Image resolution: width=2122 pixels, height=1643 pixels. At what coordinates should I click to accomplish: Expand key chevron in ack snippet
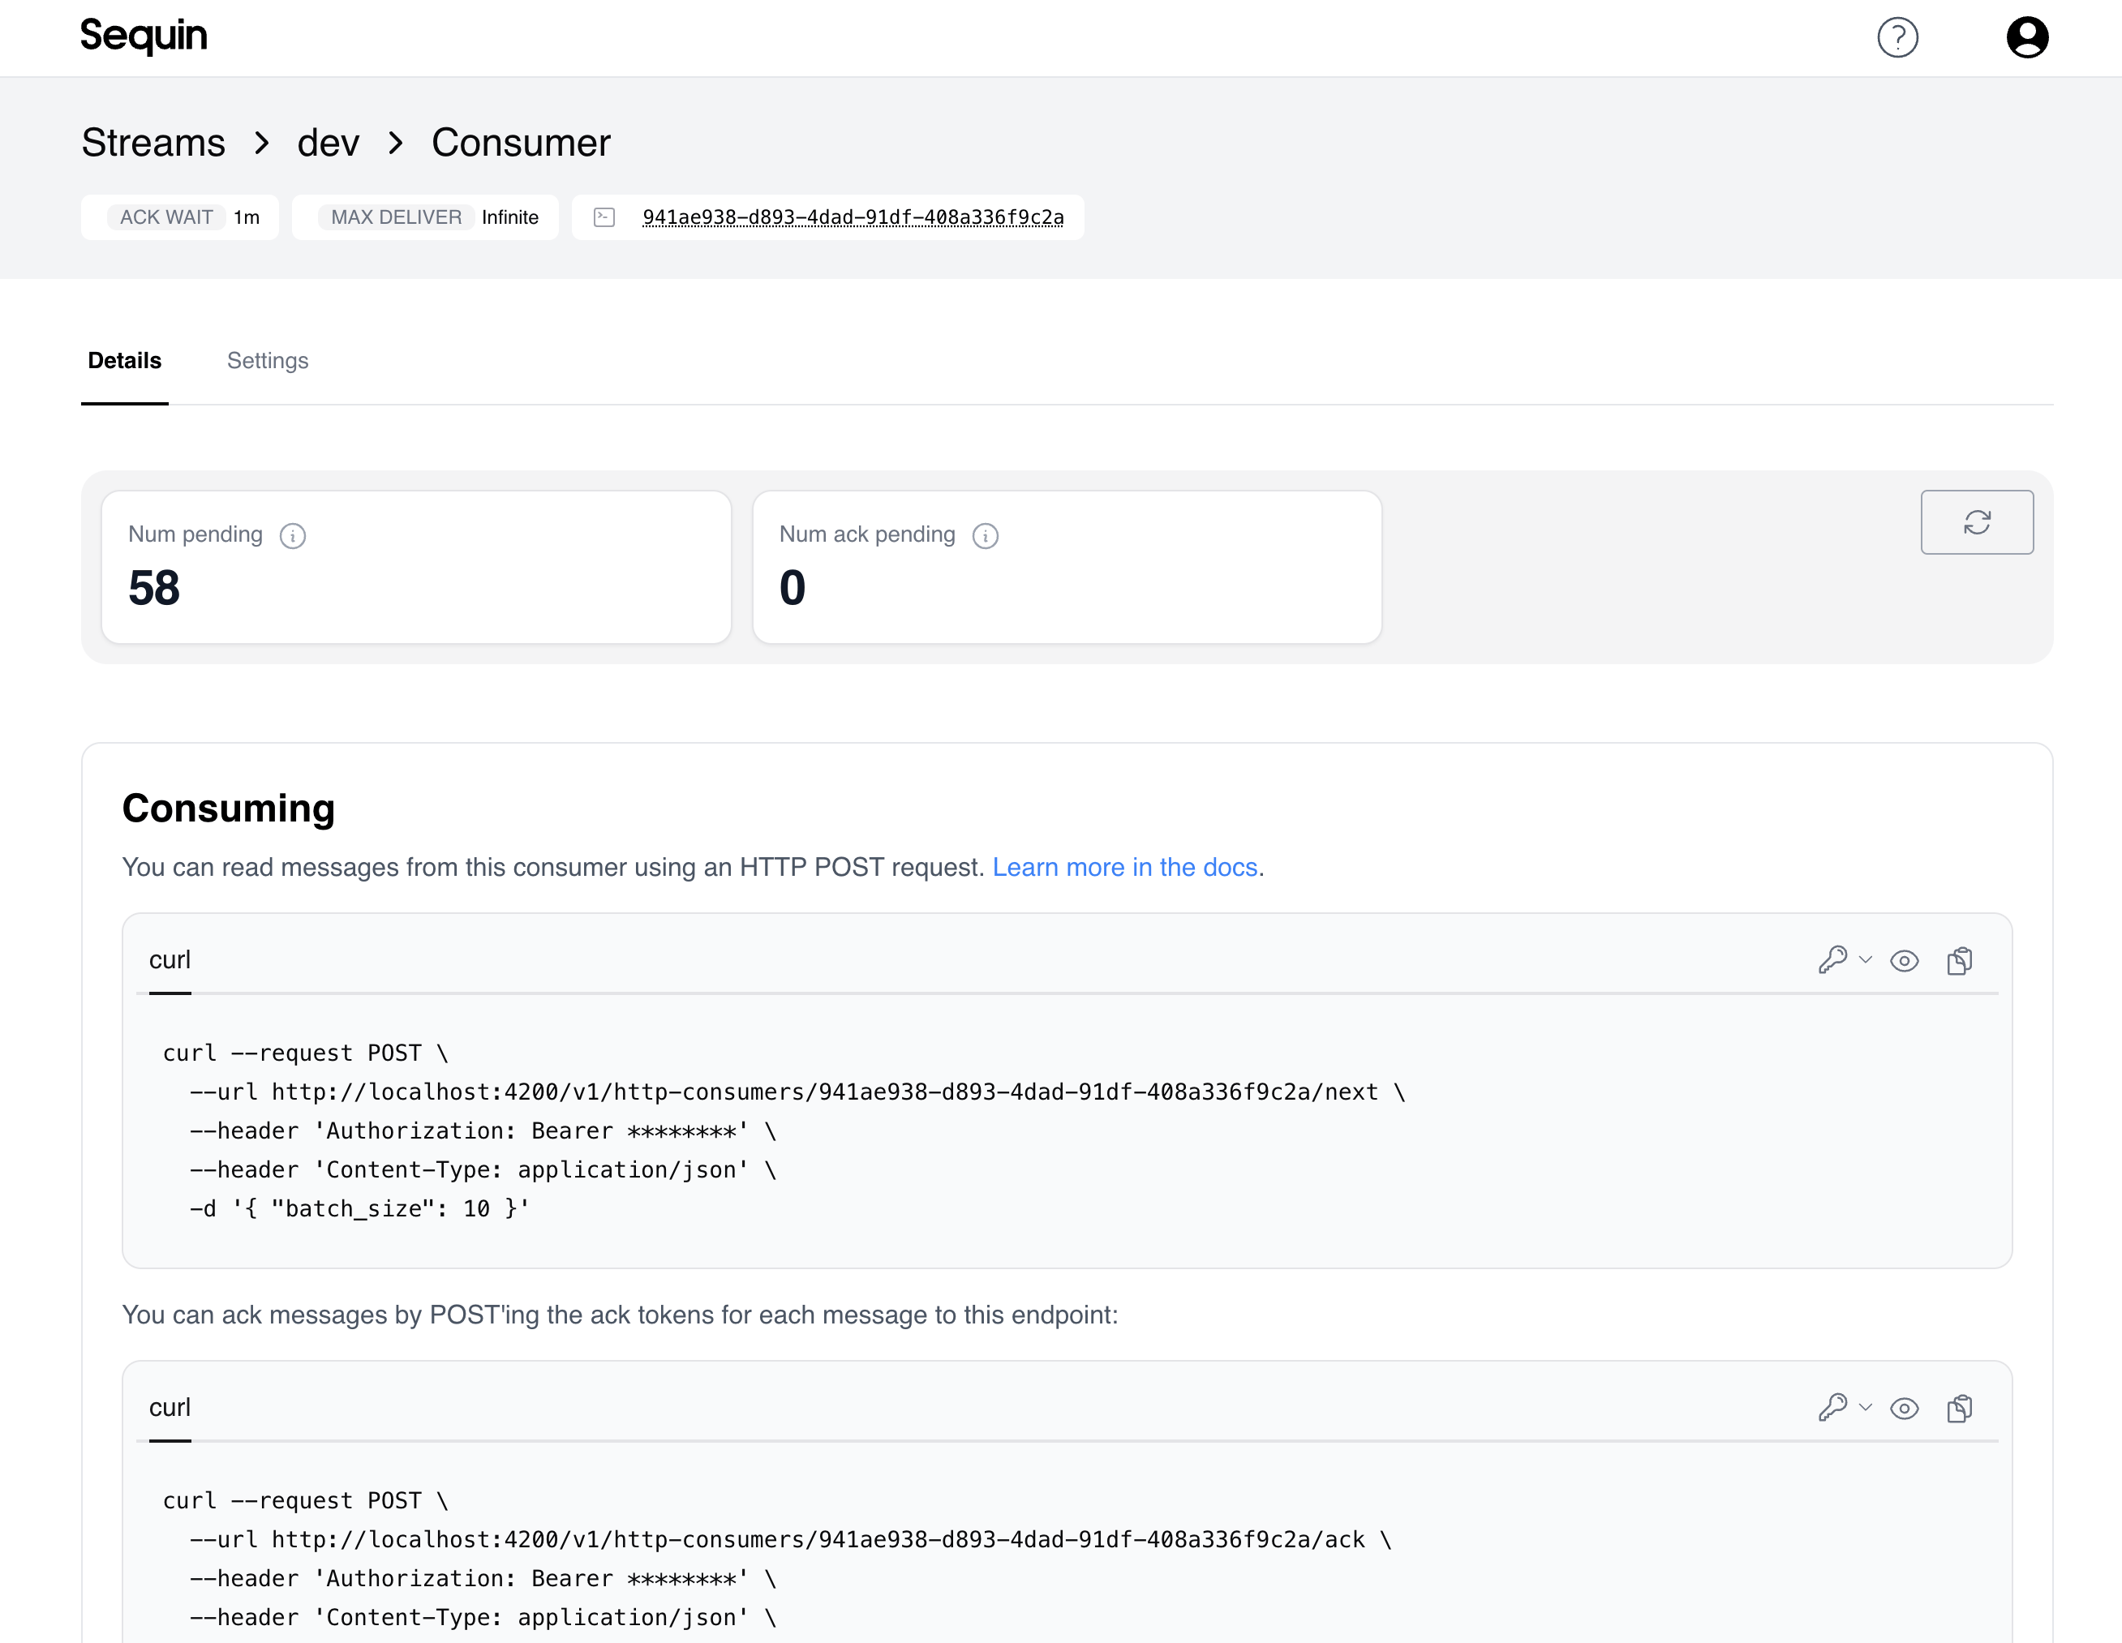[x=1865, y=1407]
